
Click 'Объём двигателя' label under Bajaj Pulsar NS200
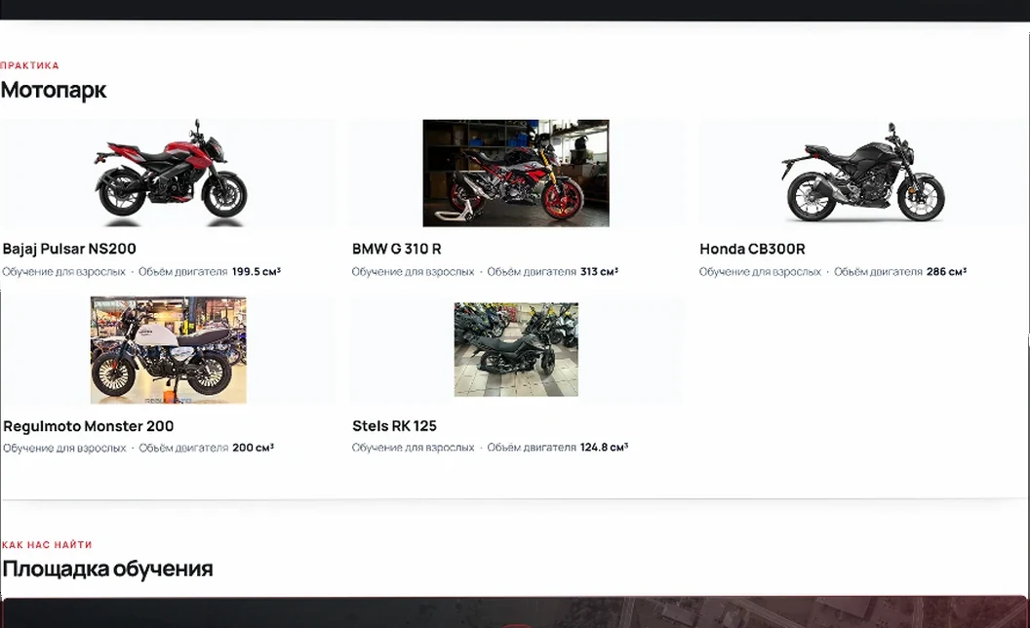tap(183, 271)
